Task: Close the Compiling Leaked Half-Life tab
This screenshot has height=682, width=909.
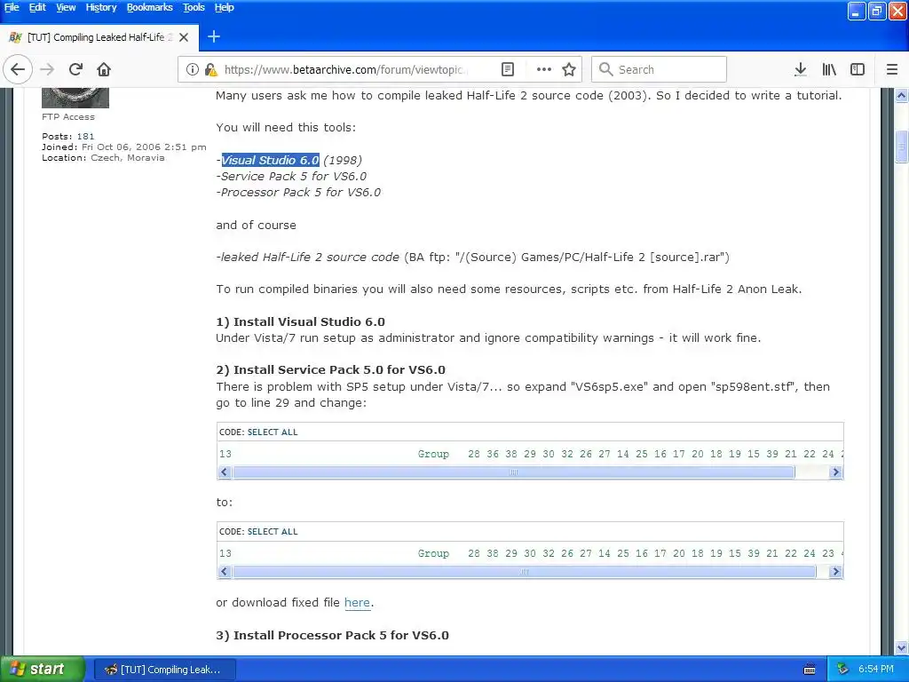Action: click(x=184, y=37)
